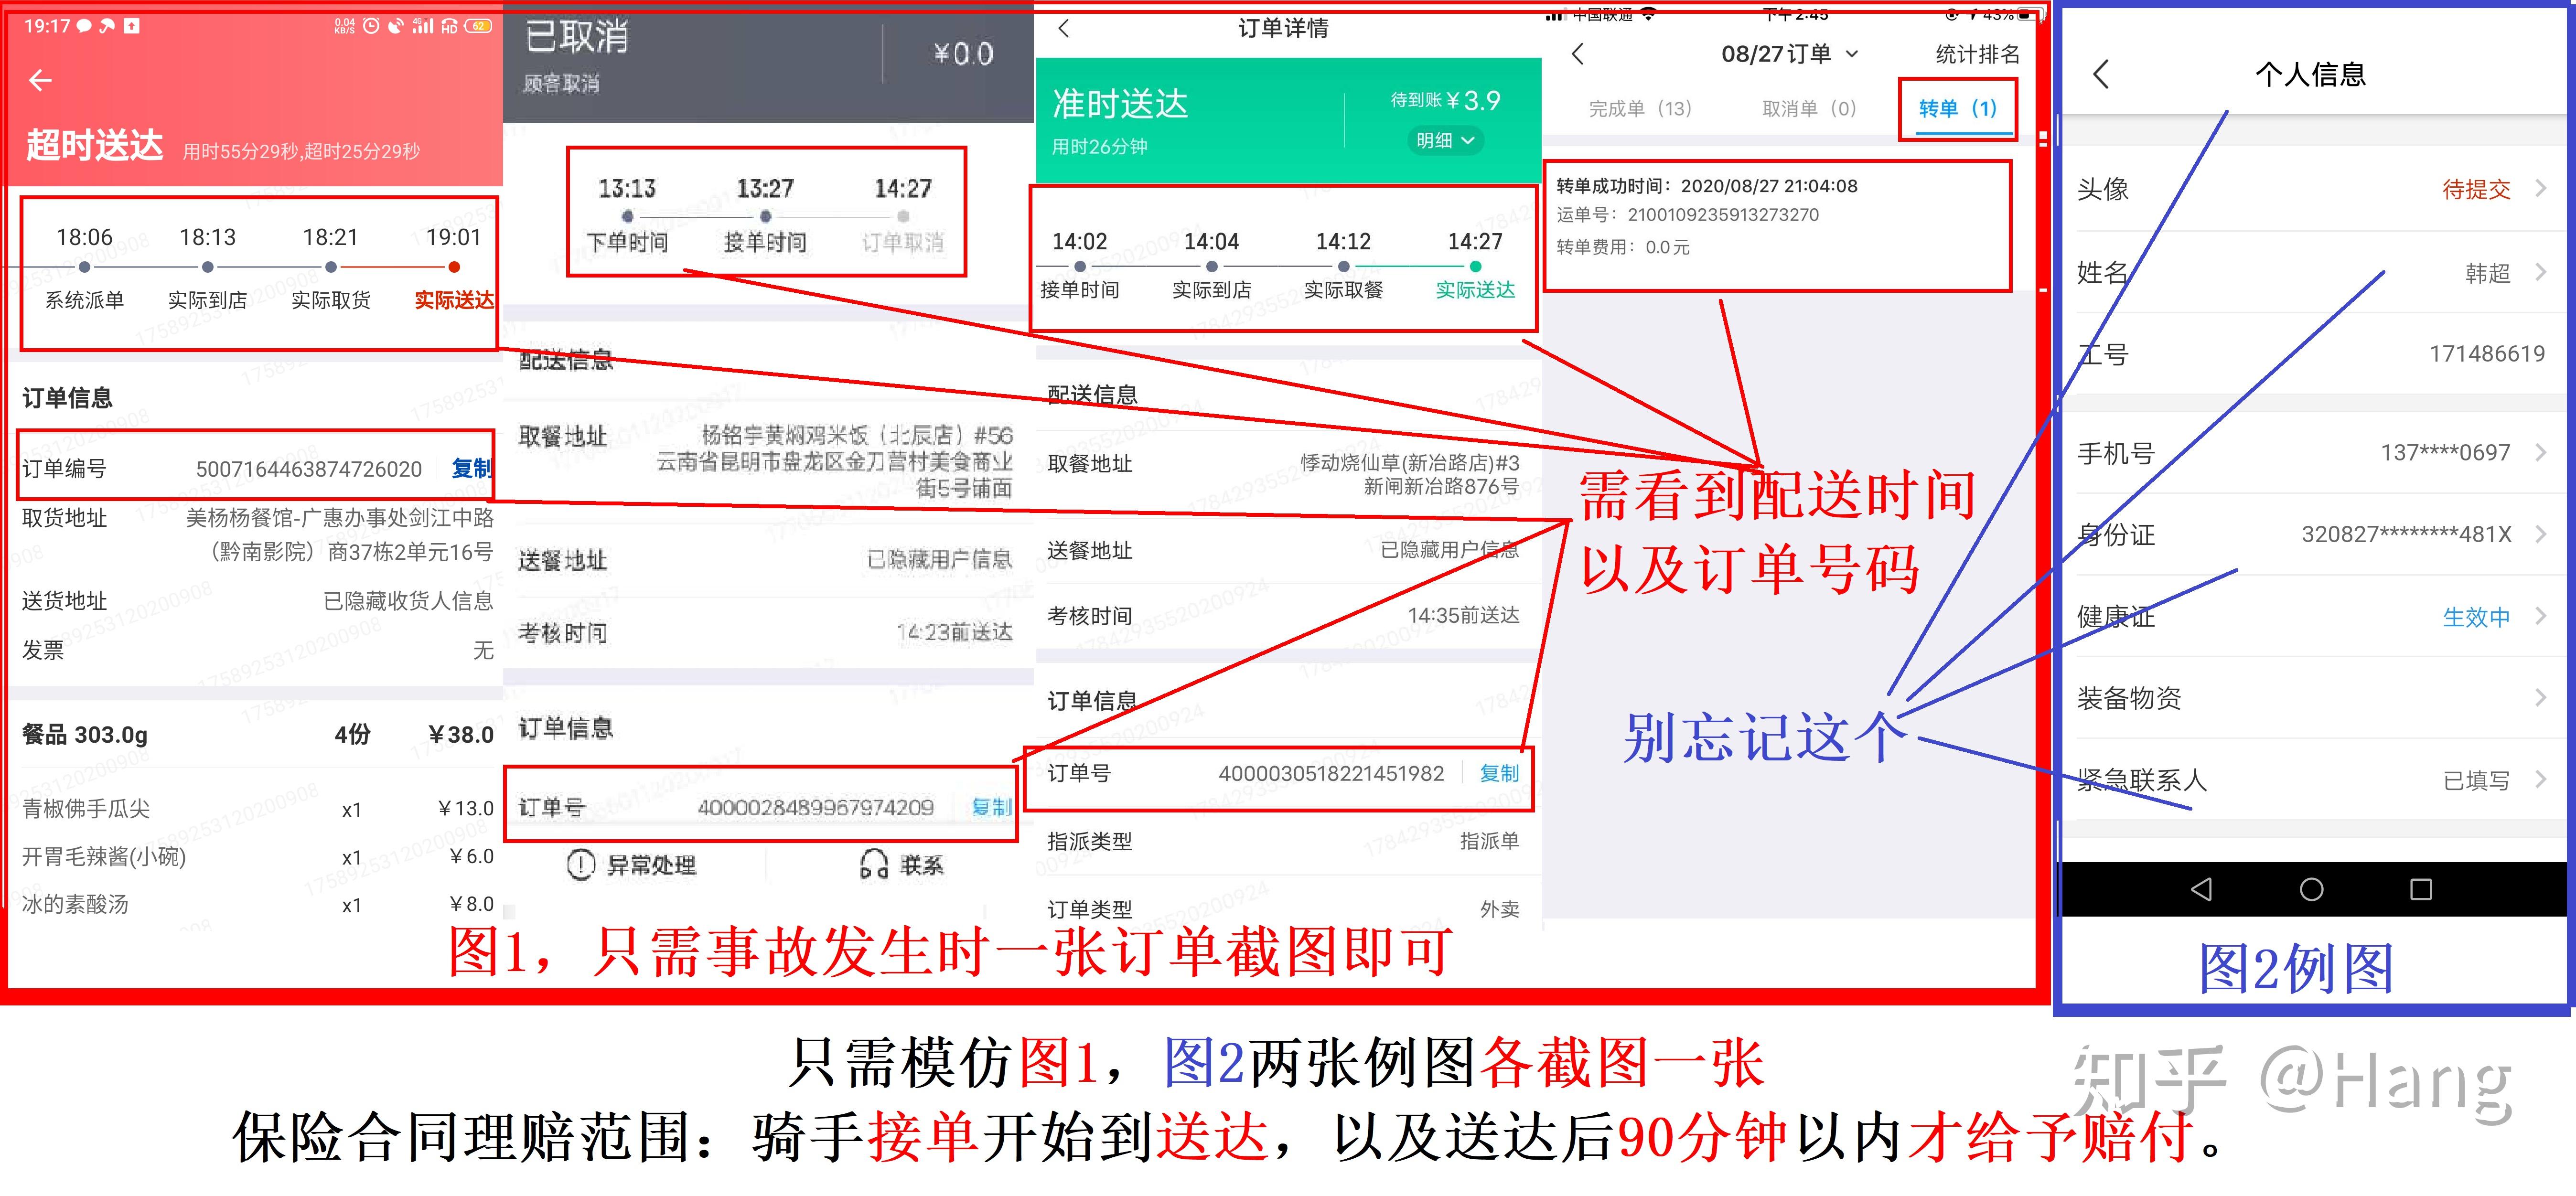
Task: Copy order number 4000028489967974209
Action: (992, 807)
